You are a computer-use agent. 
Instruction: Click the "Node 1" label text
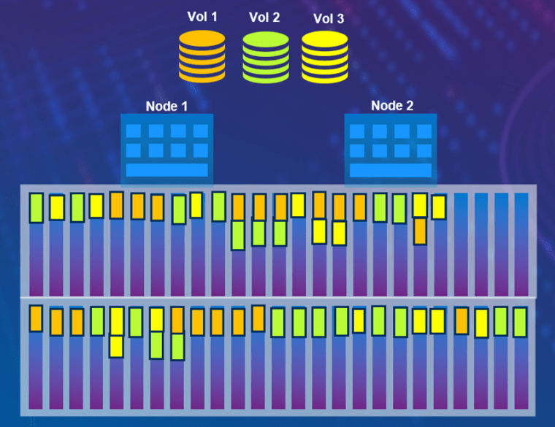click(166, 106)
